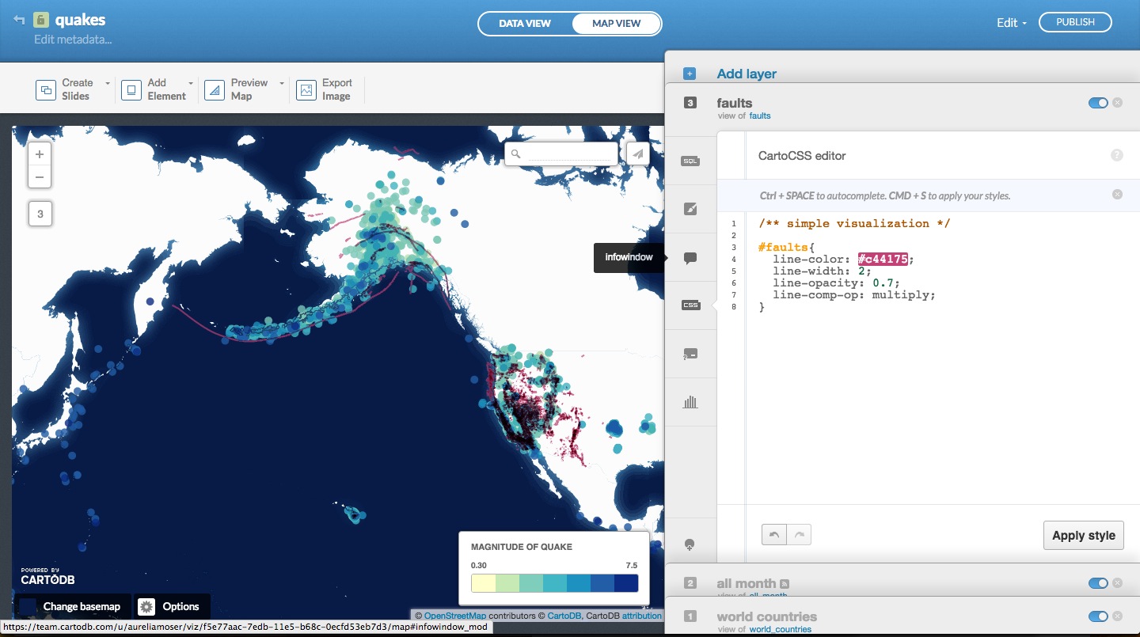Switch to the Map View tab
The height and width of the screenshot is (637, 1140).
click(x=616, y=24)
